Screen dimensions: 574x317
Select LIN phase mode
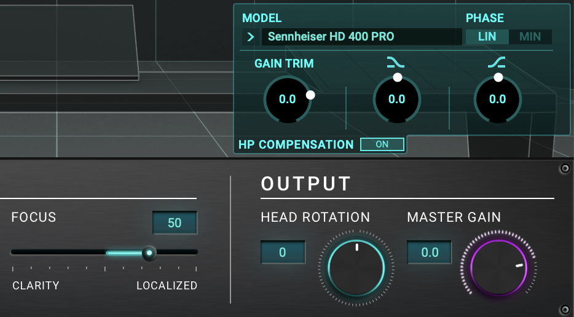pos(487,37)
